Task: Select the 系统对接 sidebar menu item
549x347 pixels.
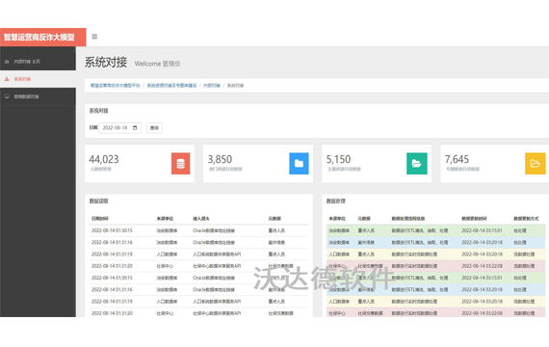Action: 38,79
